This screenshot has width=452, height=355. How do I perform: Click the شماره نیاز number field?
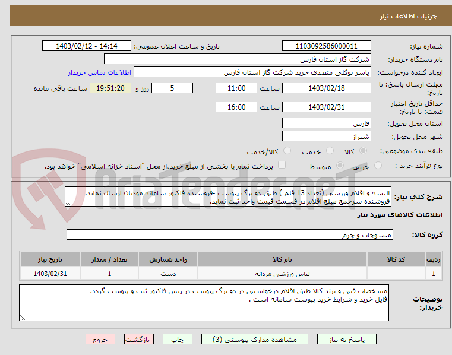(x=326, y=46)
